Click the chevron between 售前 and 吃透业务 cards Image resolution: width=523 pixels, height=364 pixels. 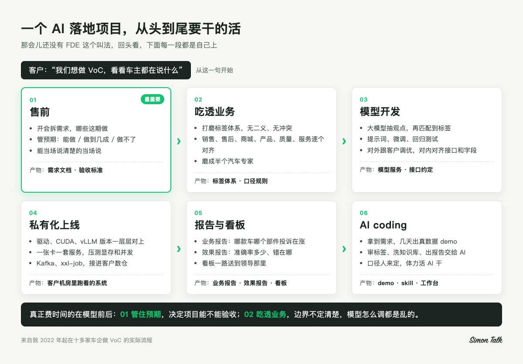[x=179, y=141]
